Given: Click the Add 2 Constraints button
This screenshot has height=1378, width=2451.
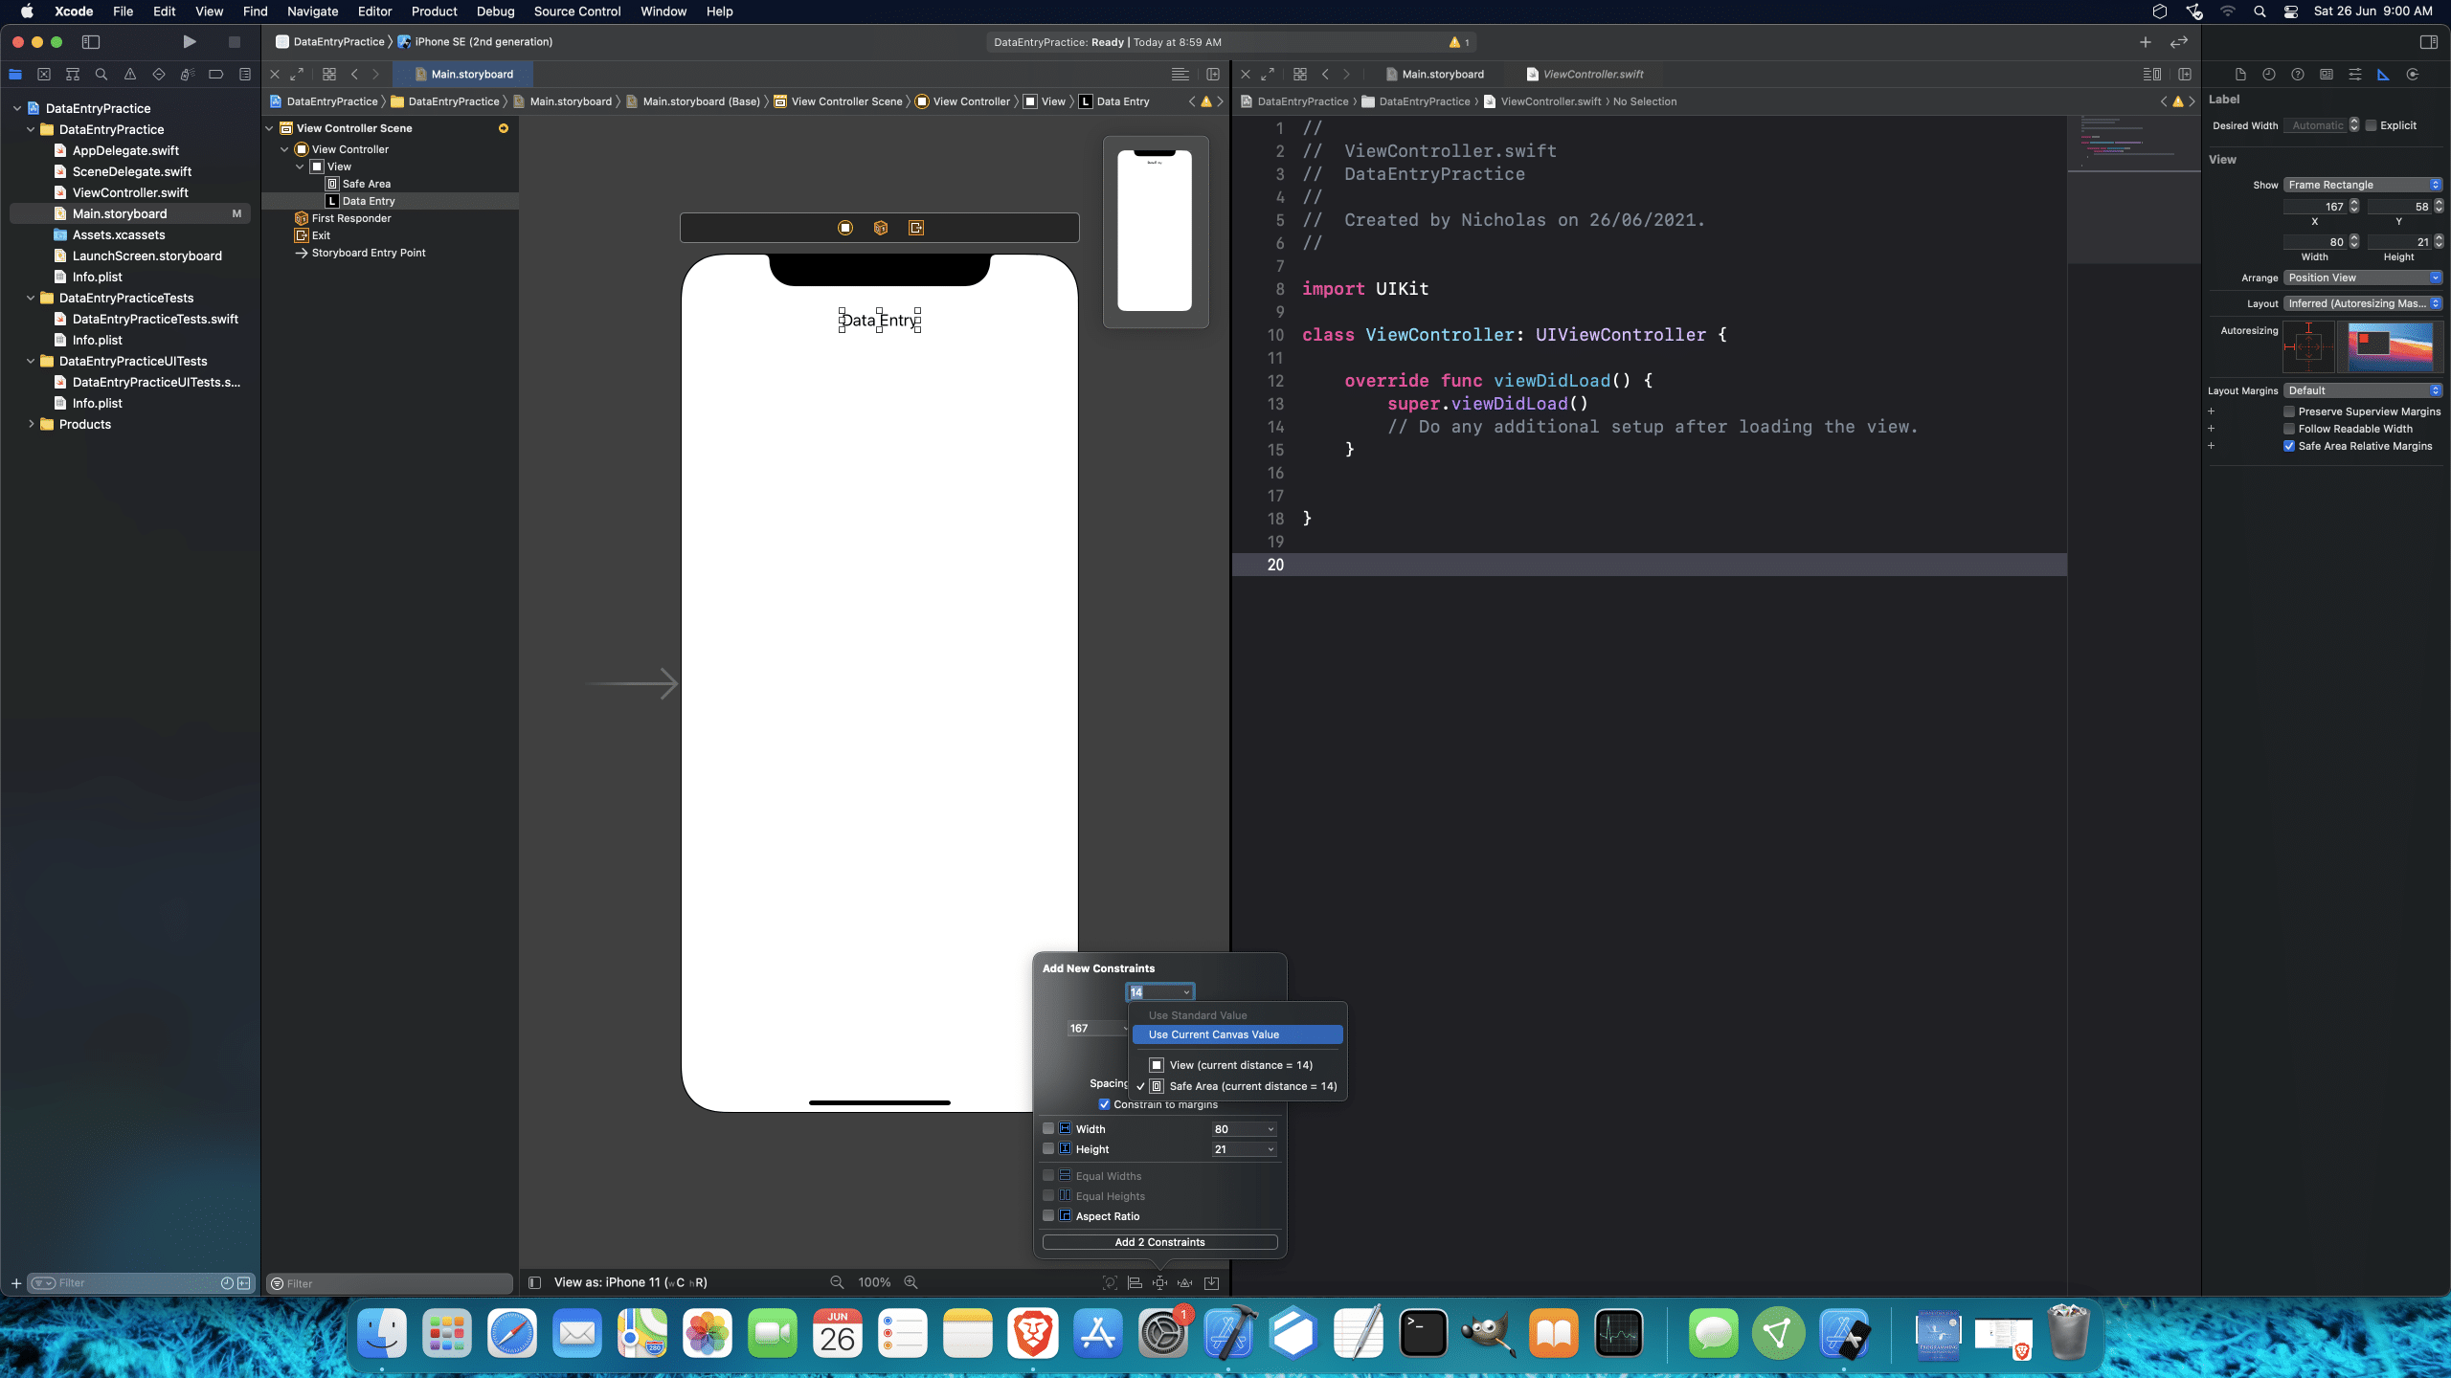Looking at the screenshot, I should pyautogui.click(x=1159, y=1242).
